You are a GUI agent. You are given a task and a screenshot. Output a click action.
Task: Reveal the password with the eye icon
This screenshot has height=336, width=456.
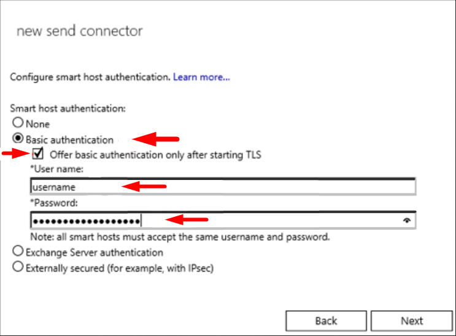click(407, 221)
